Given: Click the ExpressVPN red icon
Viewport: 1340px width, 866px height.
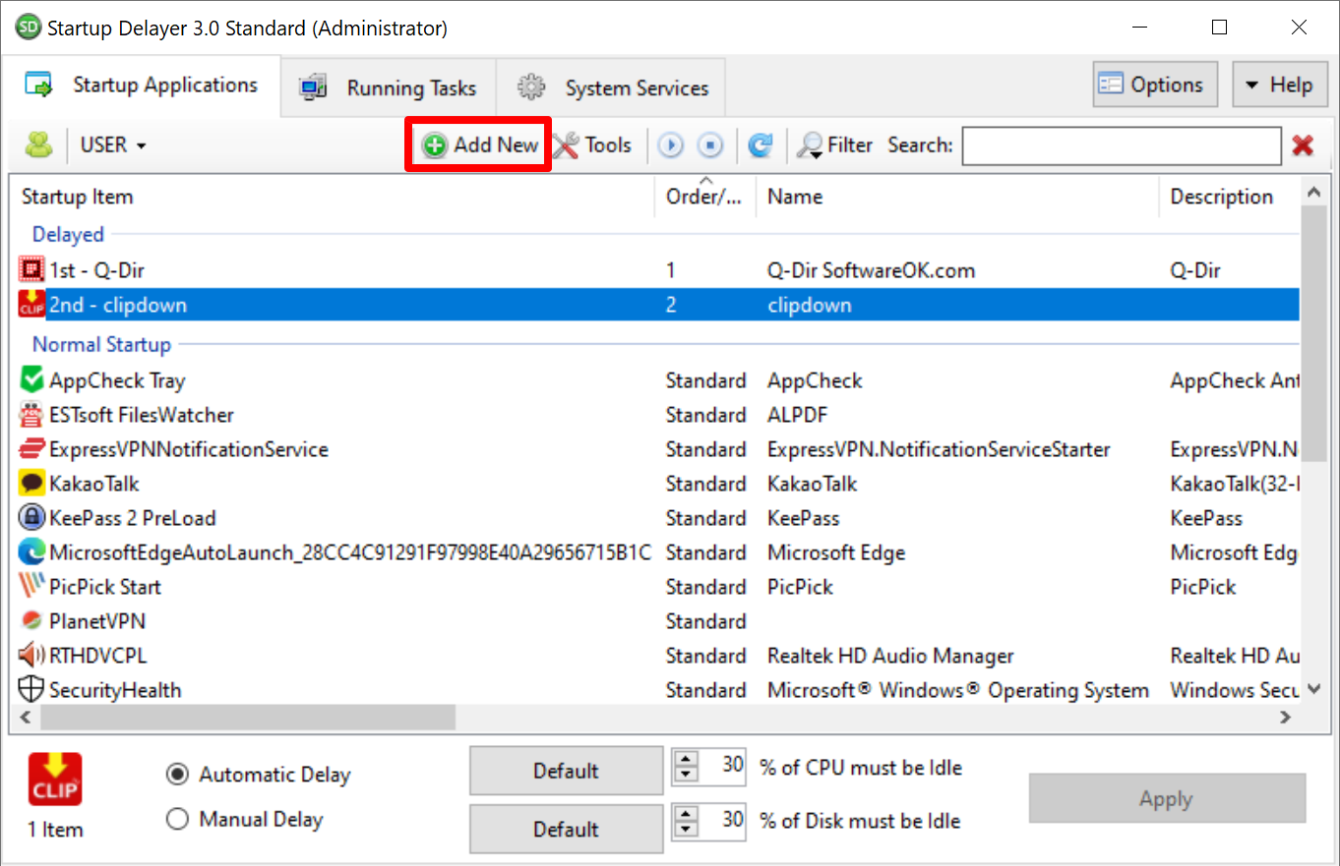Looking at the screenshot, I should (x=31, y=449).
